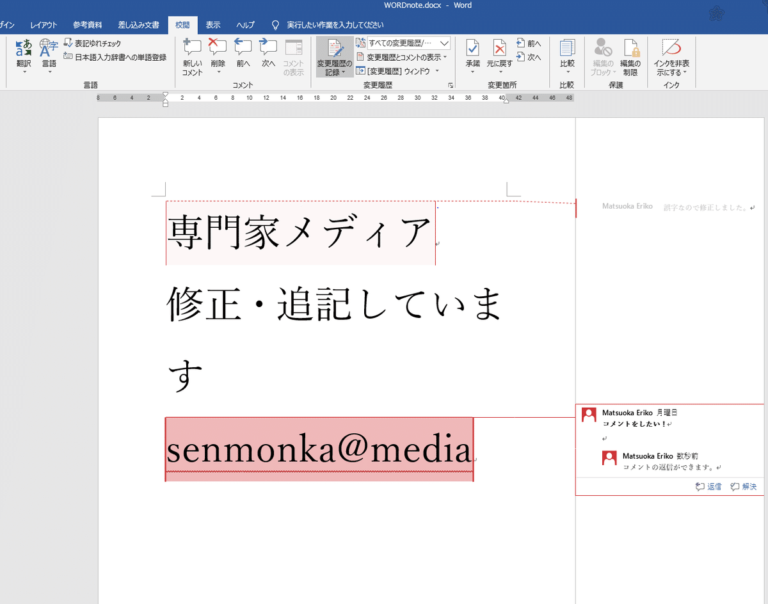Open the 差し込み文書 (Mailings) tab
Screen dimensions: 768x604
point(139,25)
